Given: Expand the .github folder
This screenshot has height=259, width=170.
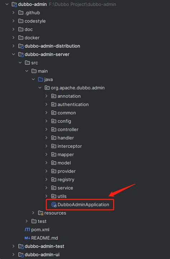Looking at the screenshot, I should click(x=14, y=13).
